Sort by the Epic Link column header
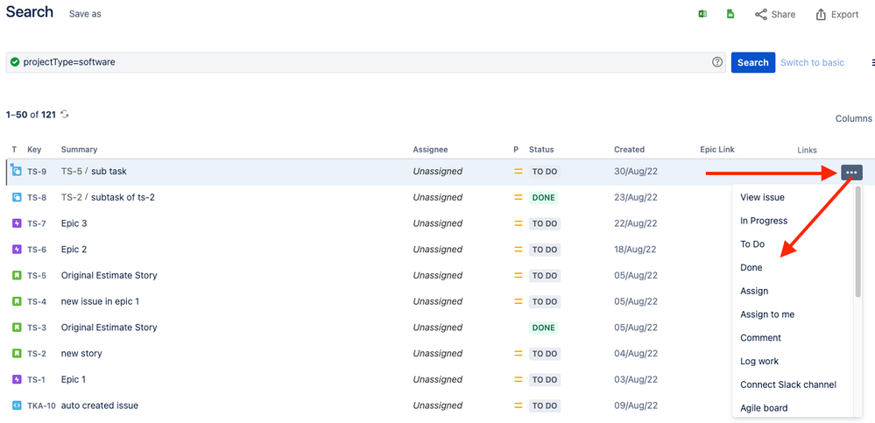The height and width of the screenshot is (423, 875). pos(717,150)
